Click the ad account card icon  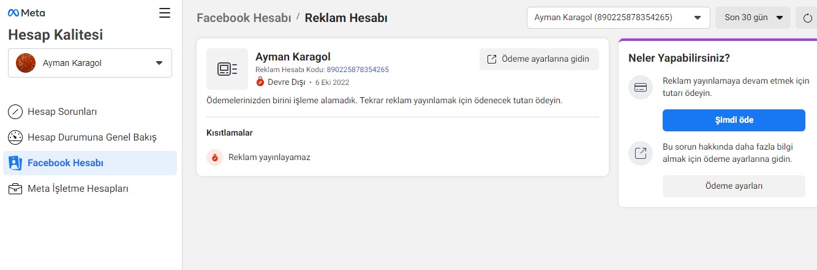[x=227, y=69]
